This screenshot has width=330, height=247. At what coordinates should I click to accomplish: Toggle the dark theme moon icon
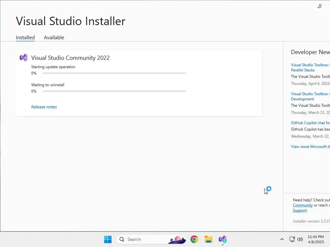point(319,6)
